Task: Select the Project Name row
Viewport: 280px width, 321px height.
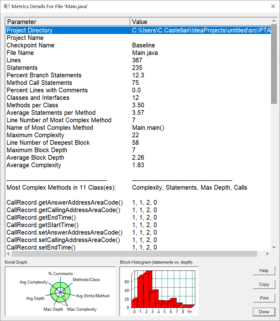Action: click(138, 38)
